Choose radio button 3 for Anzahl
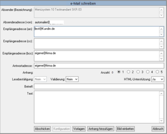This screenshot has width=167, height=134. point(138,72)
